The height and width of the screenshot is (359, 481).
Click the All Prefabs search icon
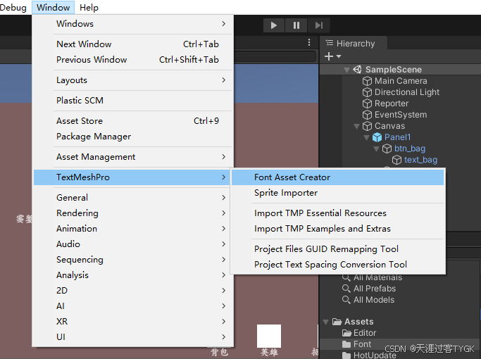tap(346, 289)
